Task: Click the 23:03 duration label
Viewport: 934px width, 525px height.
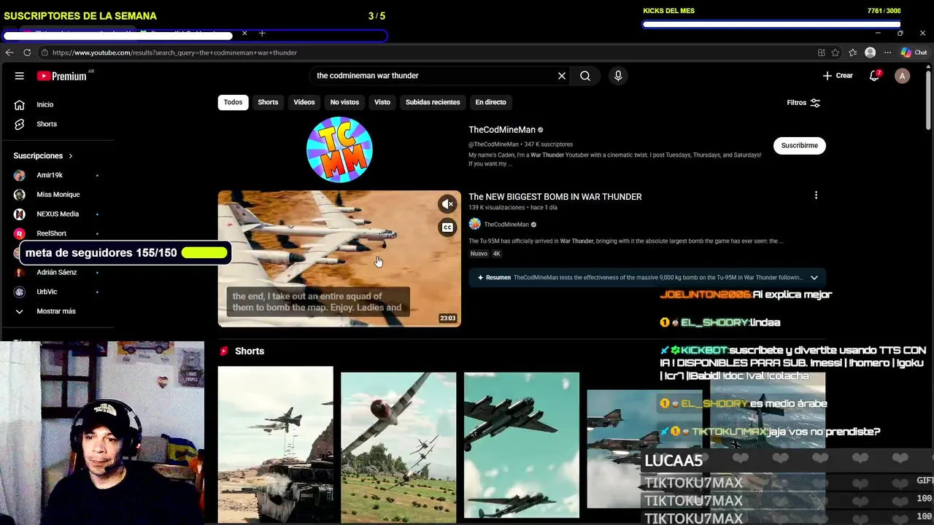Action: coord(448,319)
